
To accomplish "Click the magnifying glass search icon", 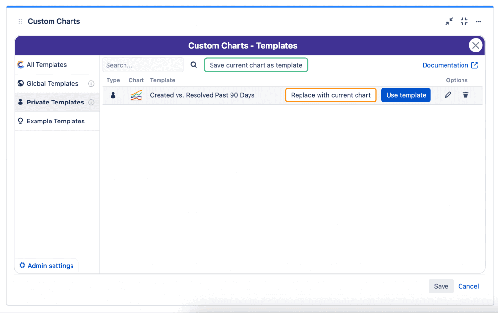I will coord(194,65).
